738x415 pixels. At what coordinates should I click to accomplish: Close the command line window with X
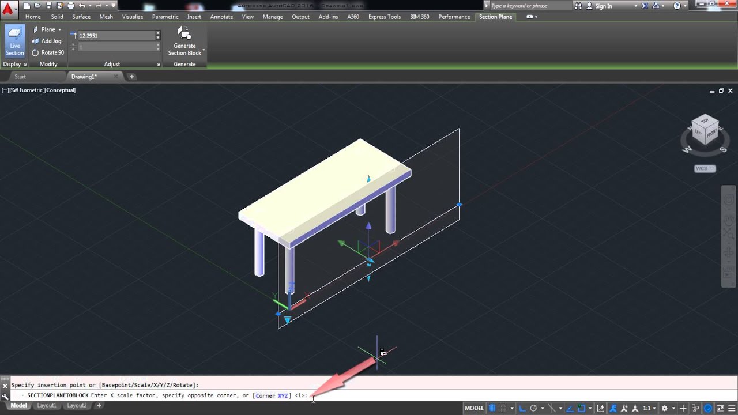pyautogui.click(x=5, y=386)
